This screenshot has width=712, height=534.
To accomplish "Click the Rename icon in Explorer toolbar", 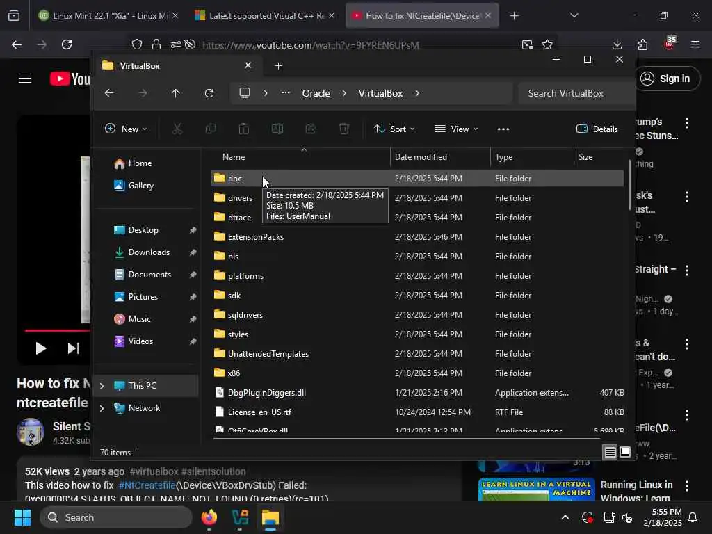I will point(277,129).
